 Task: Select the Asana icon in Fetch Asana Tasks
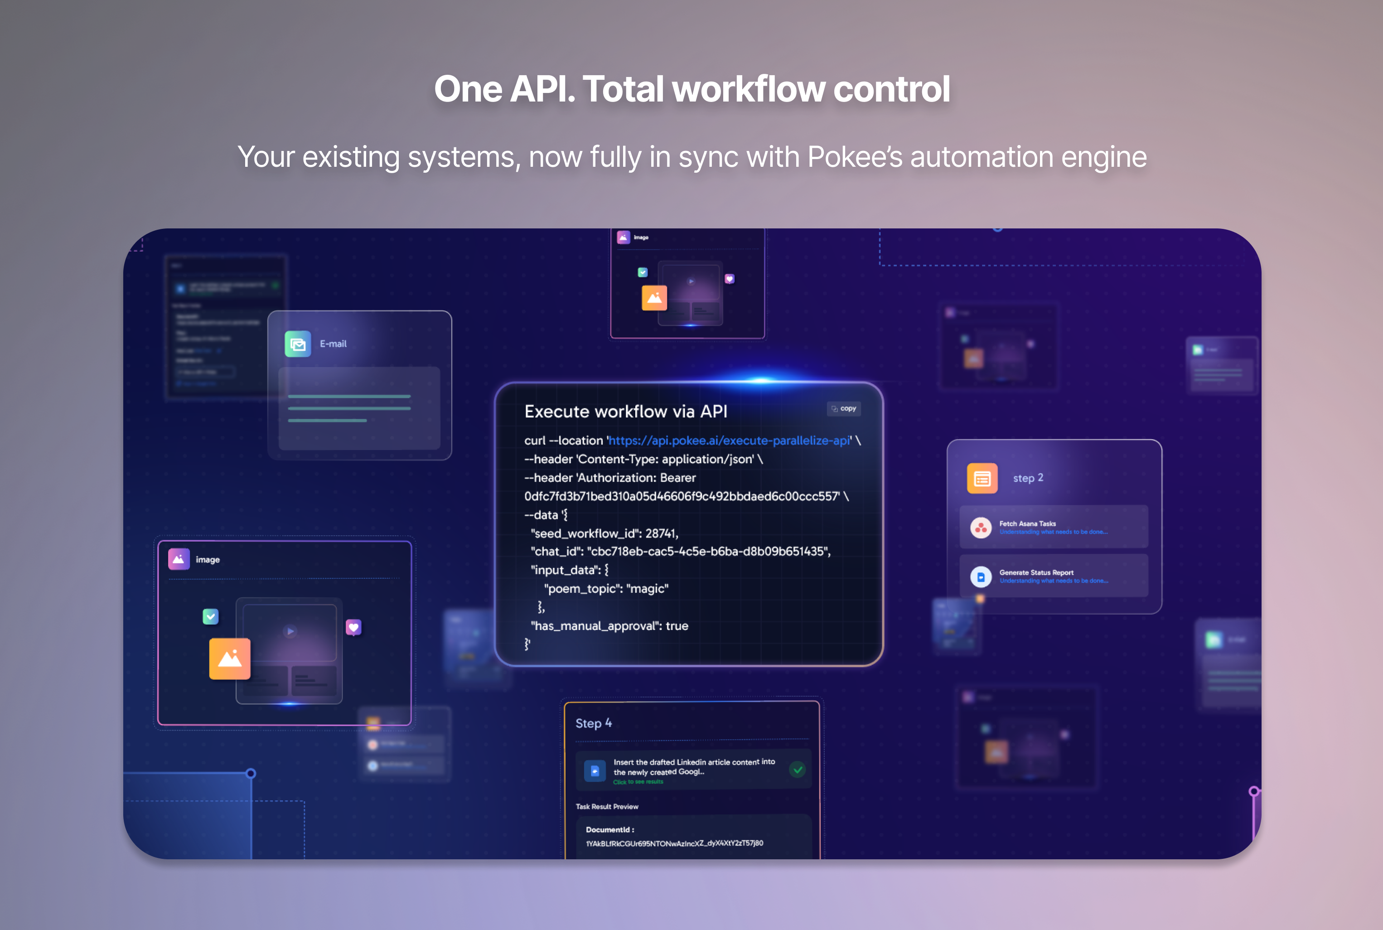[981, 527]
